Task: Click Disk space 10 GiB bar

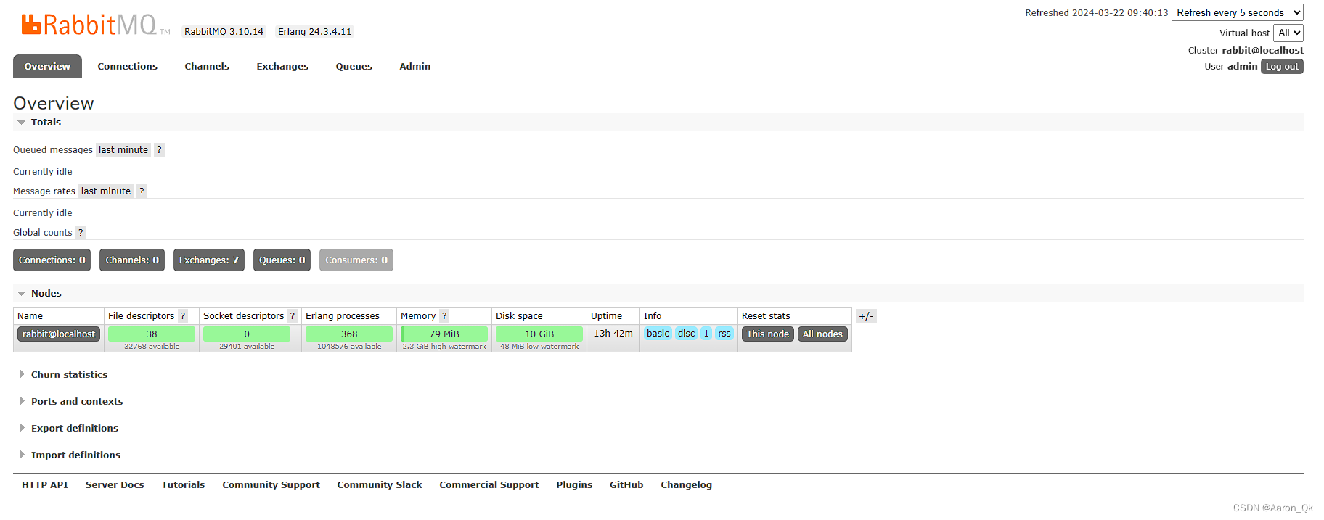Action: click(x=539, y=334)
